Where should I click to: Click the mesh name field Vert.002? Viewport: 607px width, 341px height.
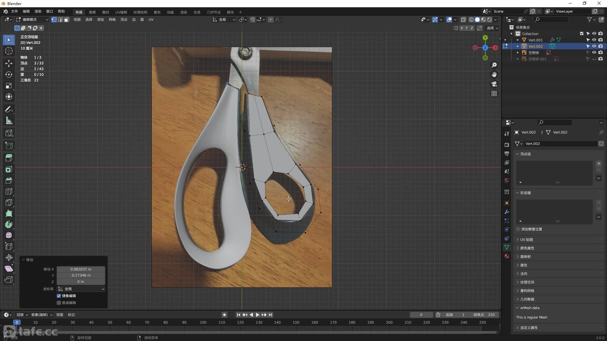(x=560, y=144)
